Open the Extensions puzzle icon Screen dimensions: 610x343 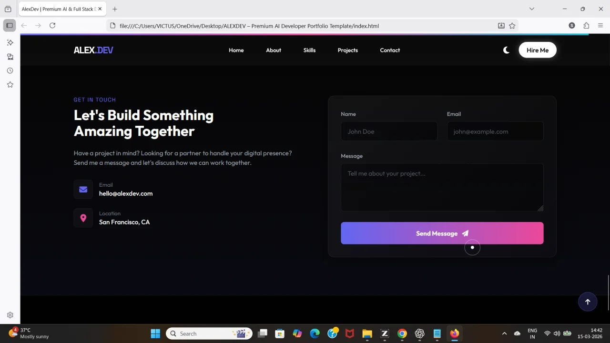(586, 25)
